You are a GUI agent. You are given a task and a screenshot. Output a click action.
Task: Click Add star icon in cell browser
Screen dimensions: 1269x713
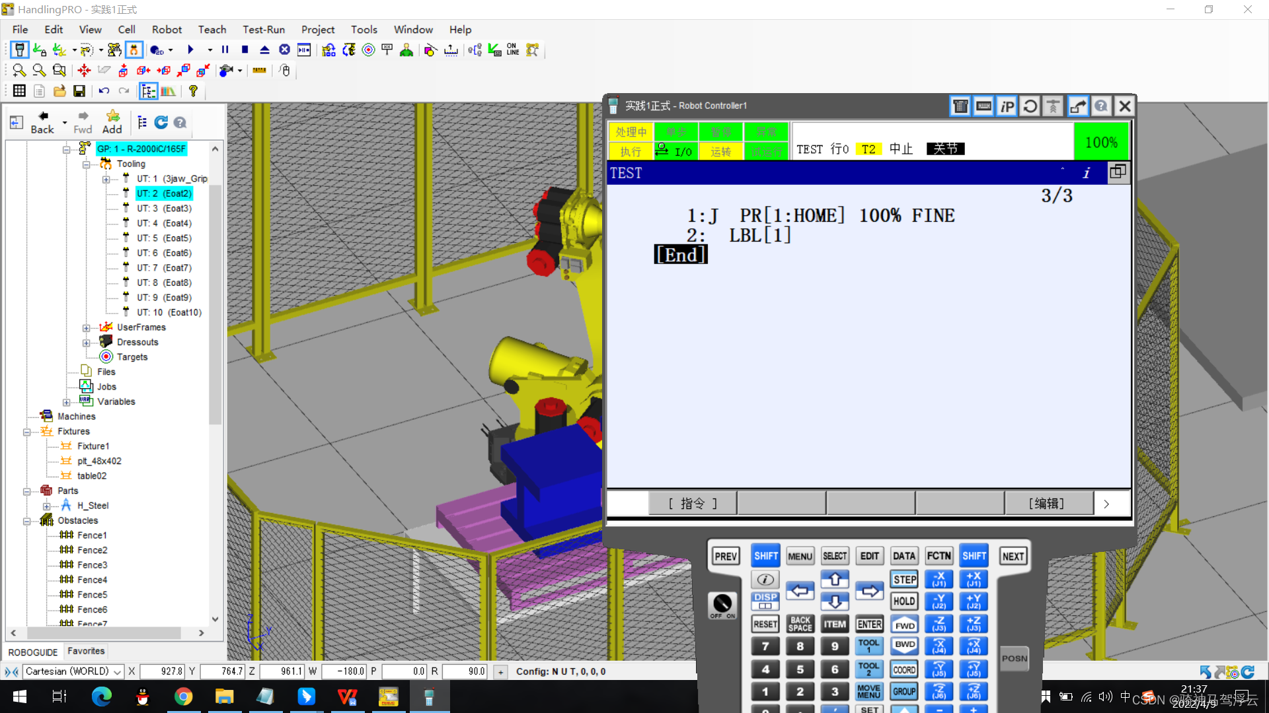112,123
